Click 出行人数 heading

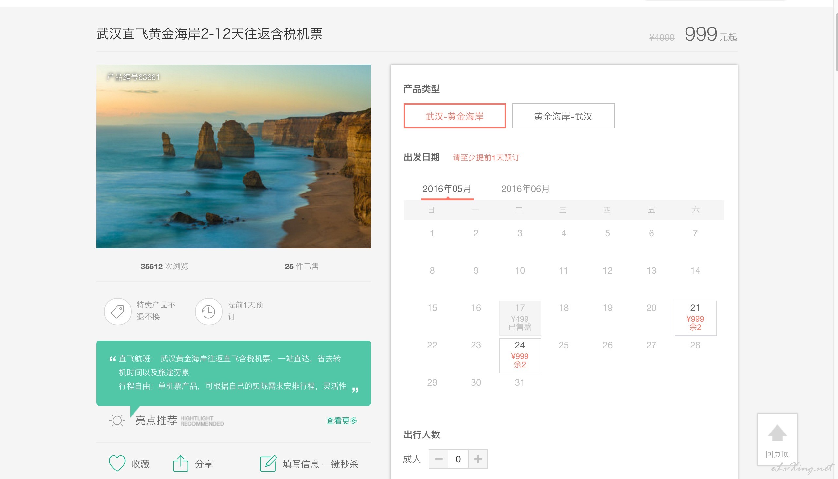[x=422, y=434]
